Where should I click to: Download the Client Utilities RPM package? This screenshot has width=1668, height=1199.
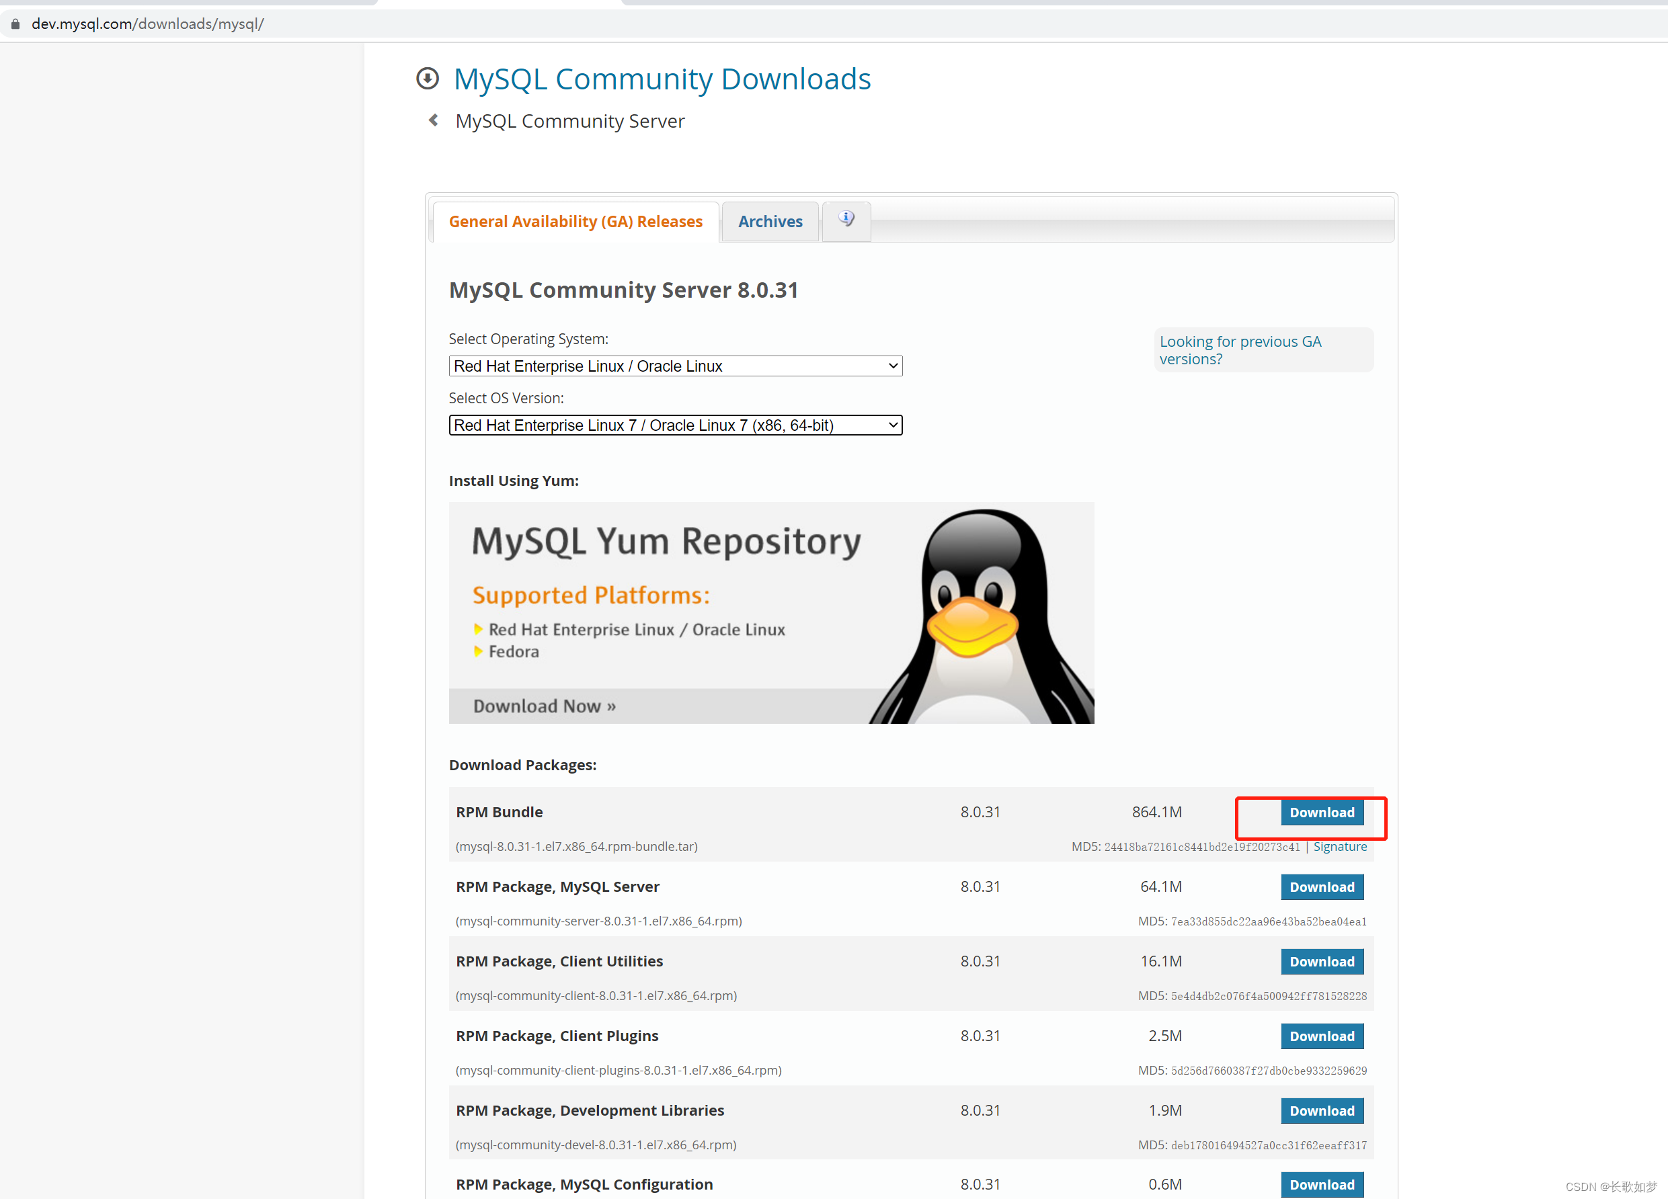pos(1322,961)
